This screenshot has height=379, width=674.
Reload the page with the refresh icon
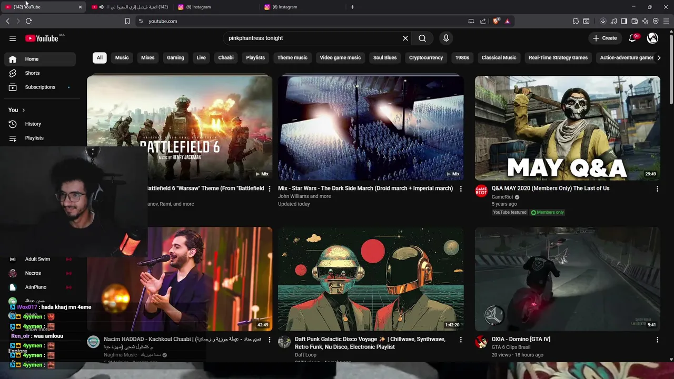(x=28, y=21)
